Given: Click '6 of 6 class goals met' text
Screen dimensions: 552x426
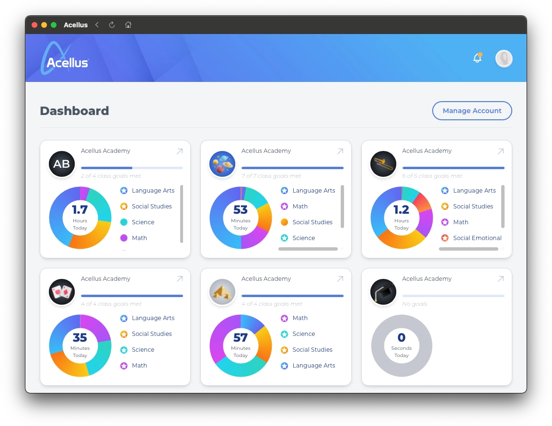Looking at the screenshot, I should [x=432, y=176].
